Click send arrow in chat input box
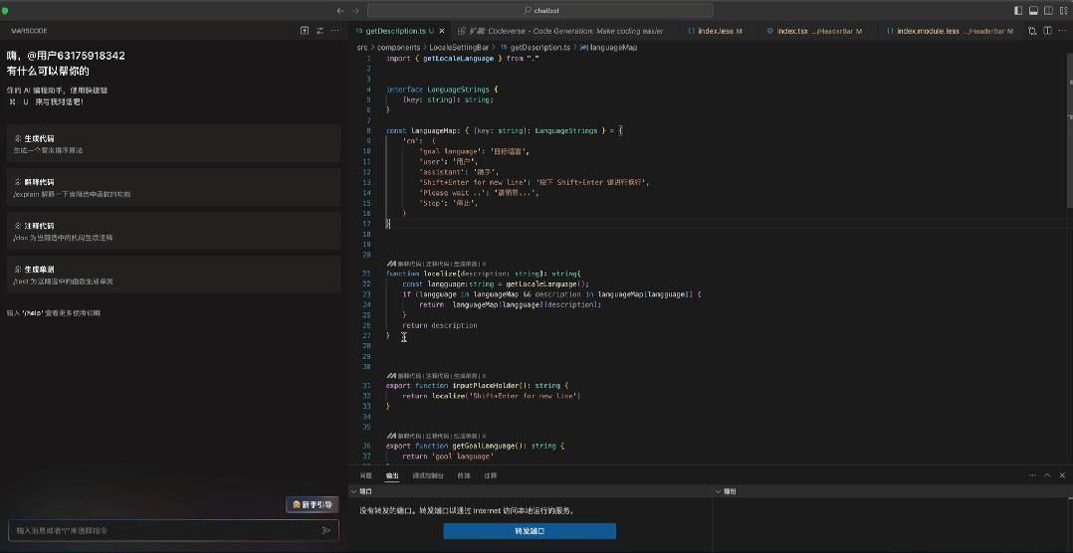This screenshot has height=553, width=1073. coord(325,530)
